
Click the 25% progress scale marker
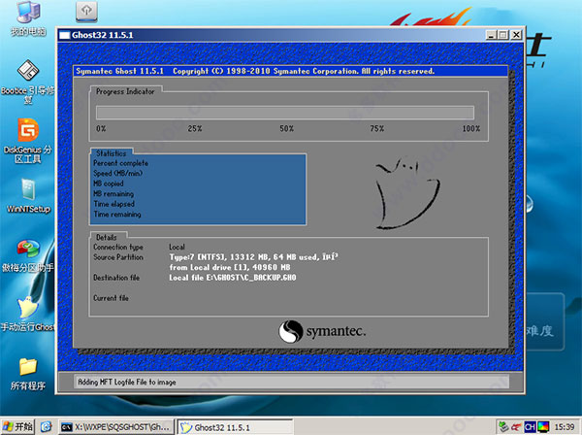195,128
